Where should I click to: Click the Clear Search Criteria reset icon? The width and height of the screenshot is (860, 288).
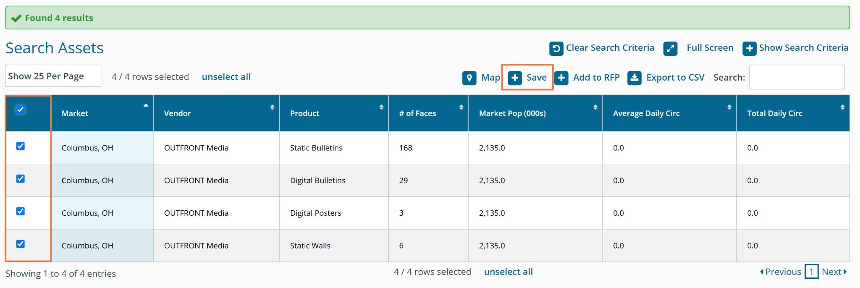[556, 48]
